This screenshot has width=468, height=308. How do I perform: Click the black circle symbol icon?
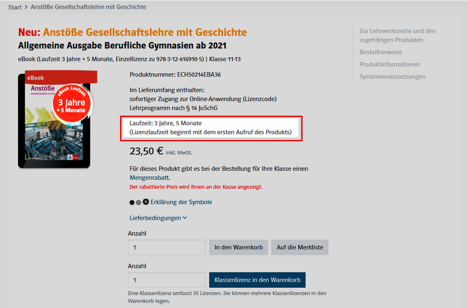tap(132, 202)
